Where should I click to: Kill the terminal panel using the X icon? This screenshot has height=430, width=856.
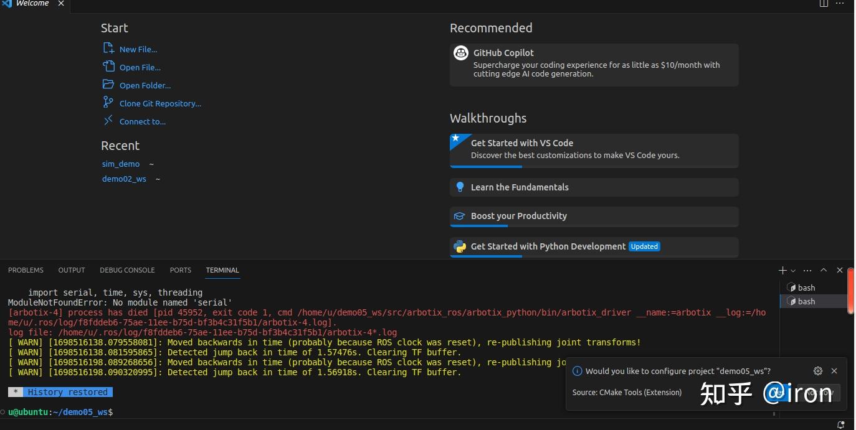click(x=839, y=270)
